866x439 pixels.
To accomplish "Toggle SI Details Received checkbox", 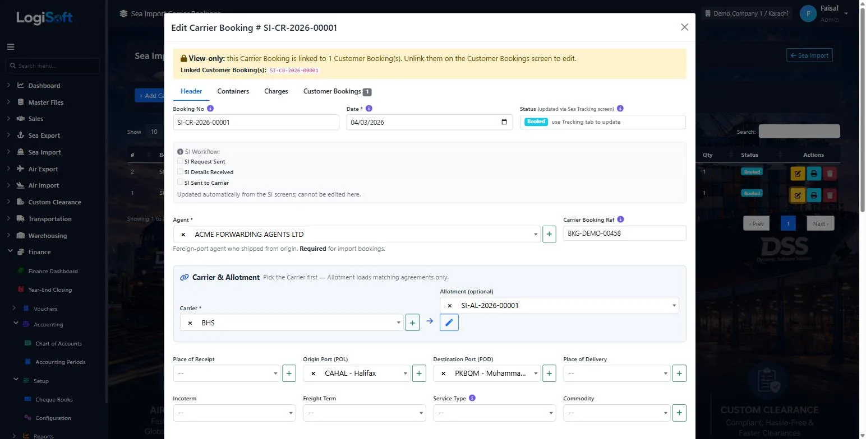I will tap(180, 172).
